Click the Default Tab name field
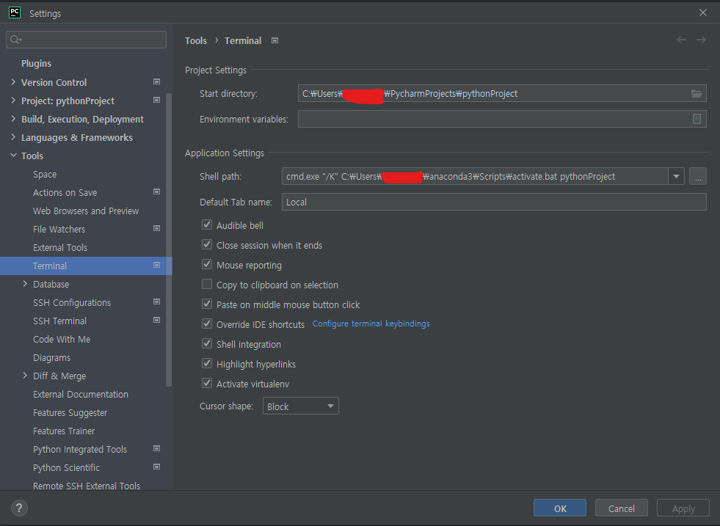 click(494, 202)
